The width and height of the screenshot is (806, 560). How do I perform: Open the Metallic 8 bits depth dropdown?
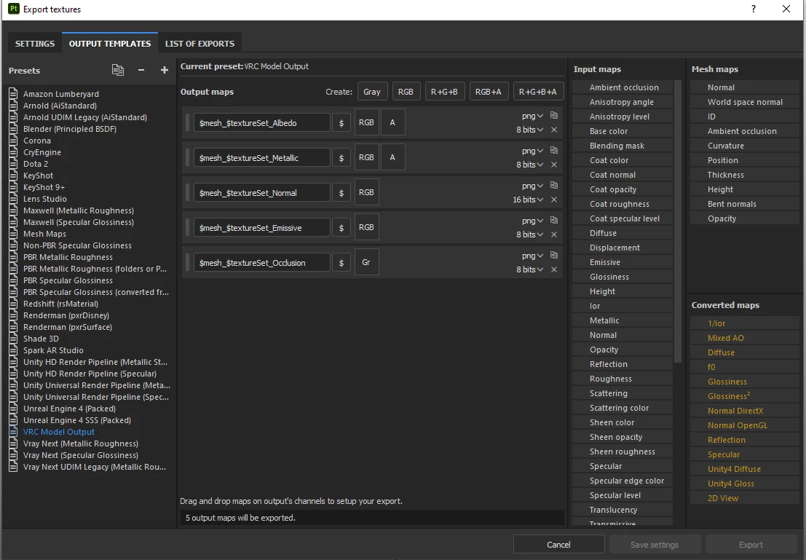coord(530,165)
